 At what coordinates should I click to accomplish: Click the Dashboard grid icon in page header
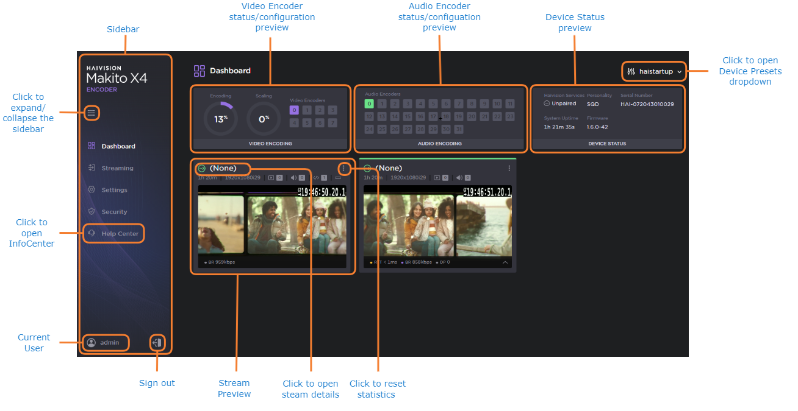(x=198, y=71)
